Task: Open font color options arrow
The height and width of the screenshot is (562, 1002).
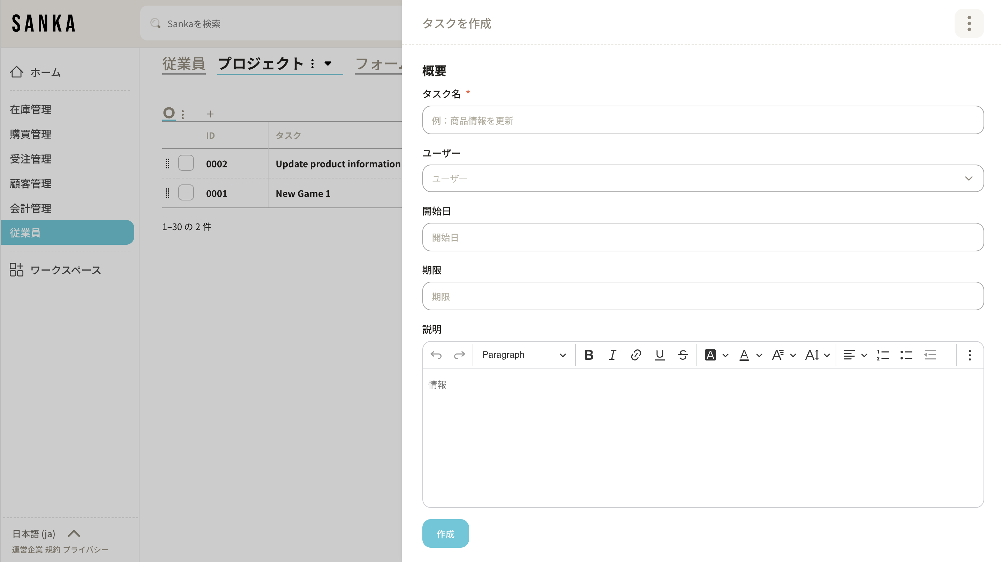Action: pyautogui.click(x=759, y=355)
